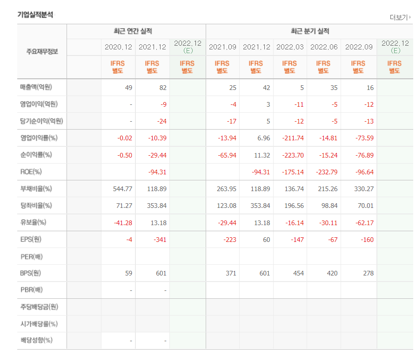
Task: Select the 2022.03 column header
Action: click(x=290, y=47)
